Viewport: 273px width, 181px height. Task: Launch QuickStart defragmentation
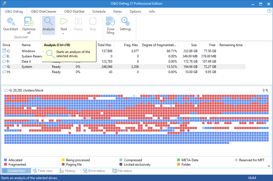[x=10, y=24]
